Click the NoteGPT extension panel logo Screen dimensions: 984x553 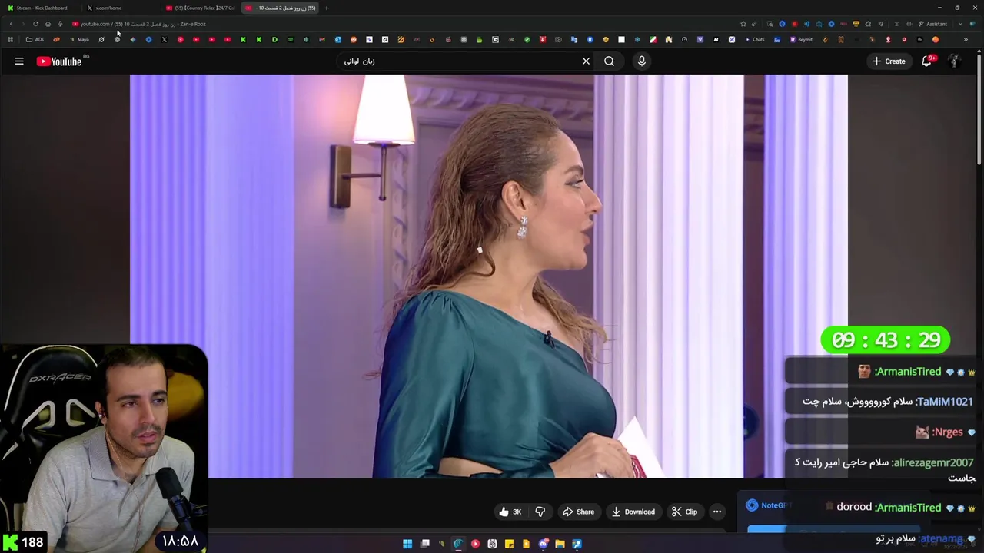pos(752,505)
